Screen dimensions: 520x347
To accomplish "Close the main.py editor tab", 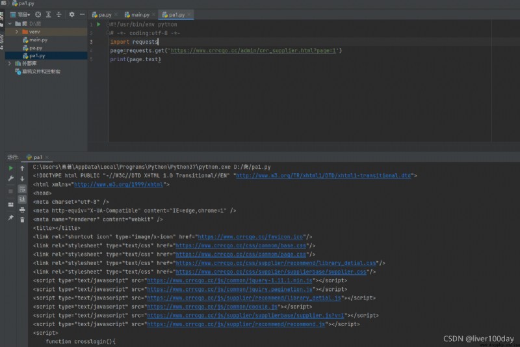I will pyautogui.click(x=153, y=14).
